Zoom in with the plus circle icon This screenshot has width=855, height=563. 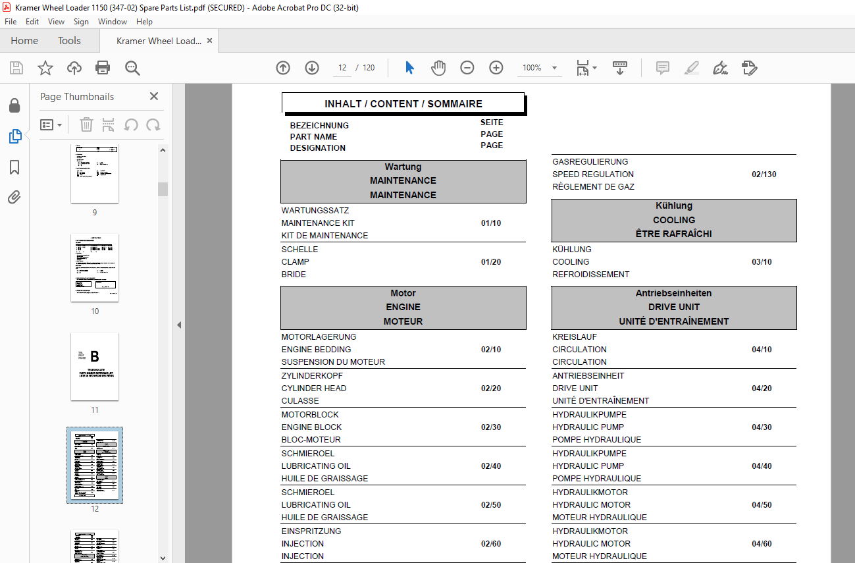pyautogui.click(x=496, y=68)
